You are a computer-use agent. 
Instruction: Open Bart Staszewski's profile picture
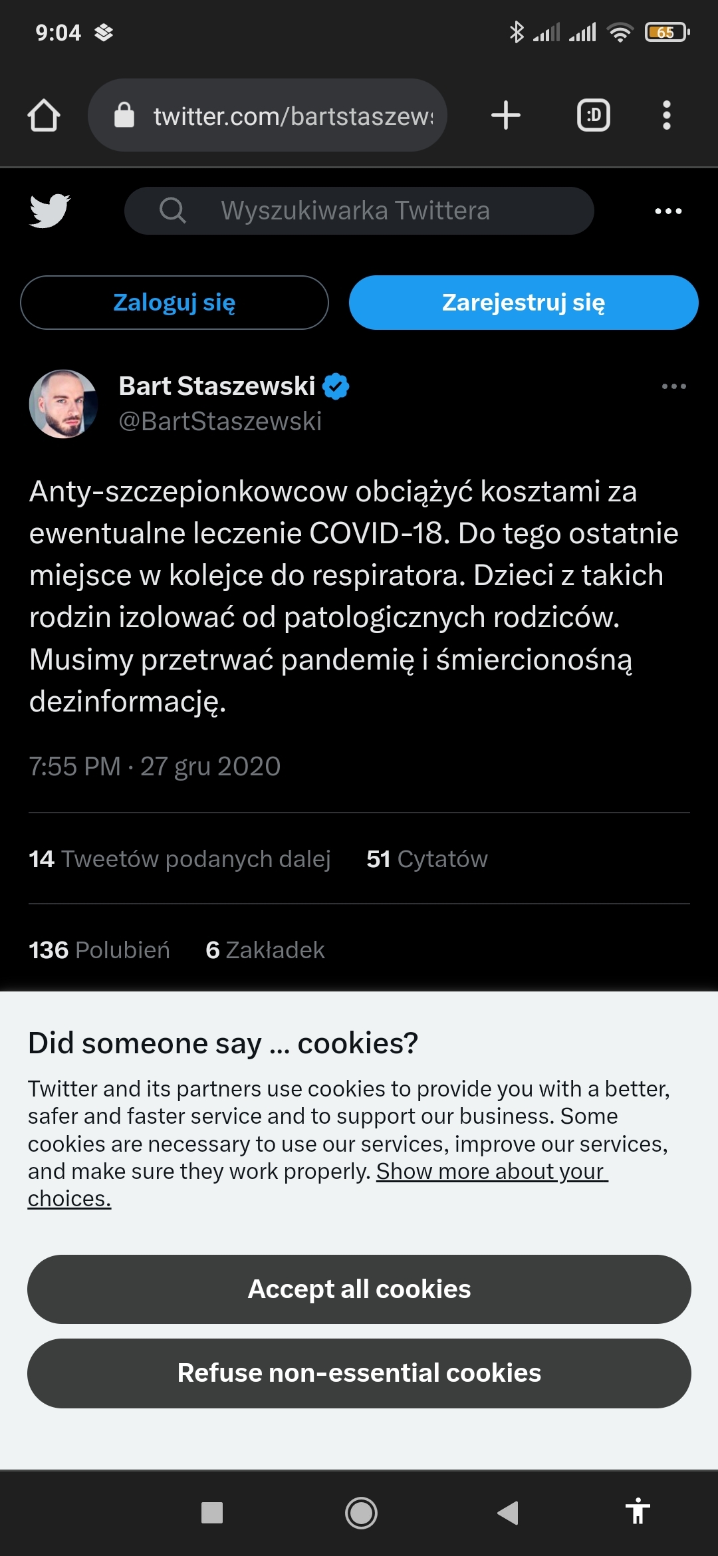point(64,404)
